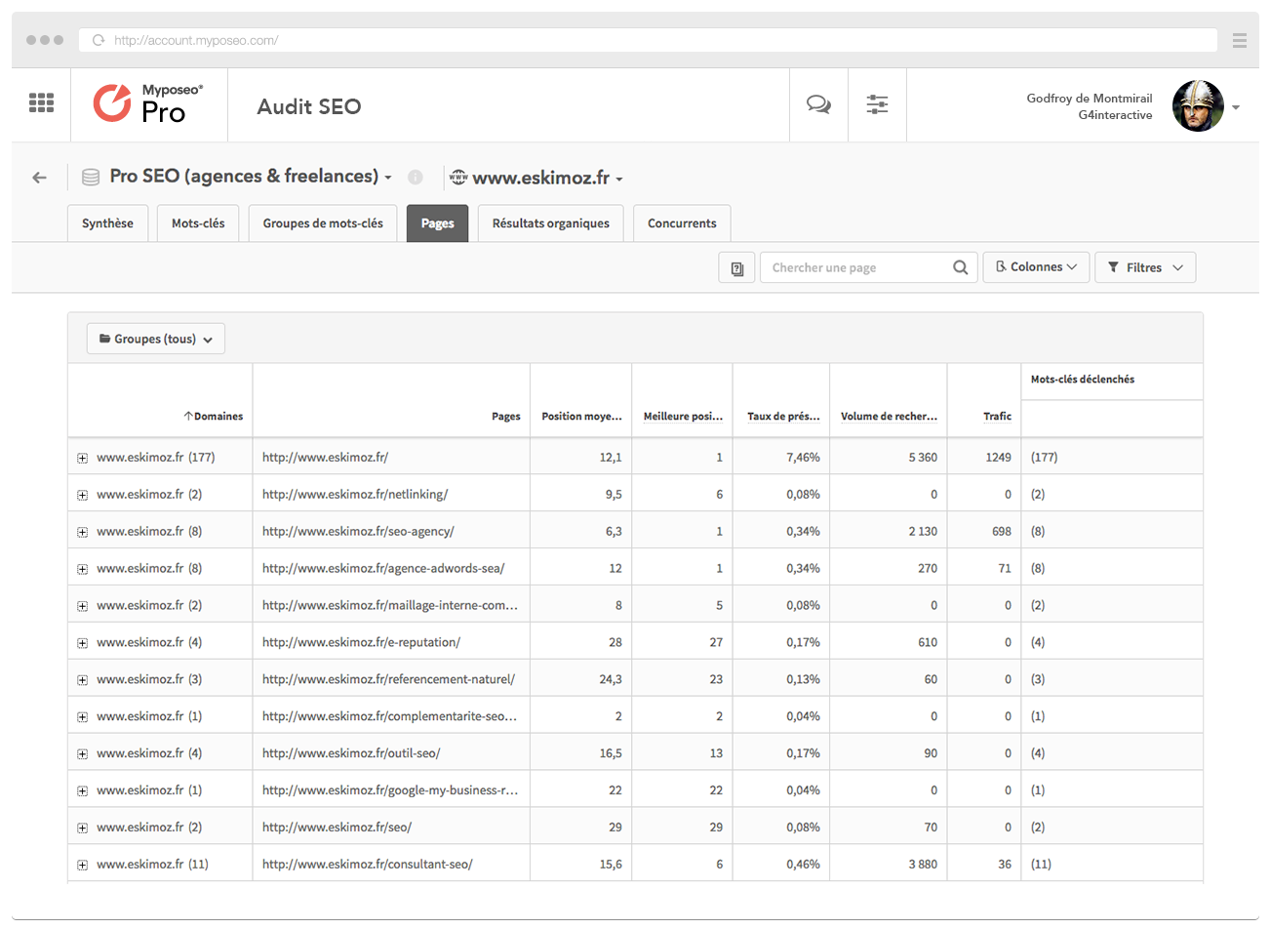Click the Audit SEO title

click(x=309, y=106)
